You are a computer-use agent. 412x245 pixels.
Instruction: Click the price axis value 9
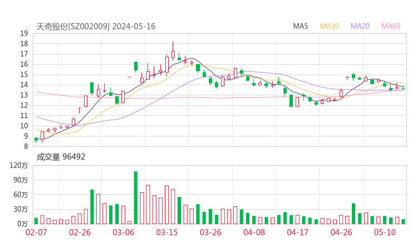[x=26, y=136]
